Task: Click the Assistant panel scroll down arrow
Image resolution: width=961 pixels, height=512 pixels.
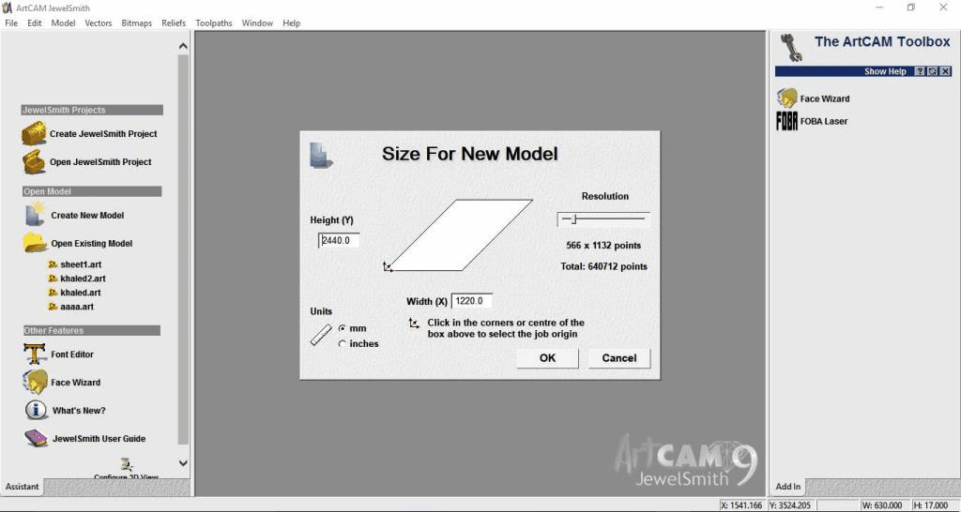Action: tap(183, 463)
